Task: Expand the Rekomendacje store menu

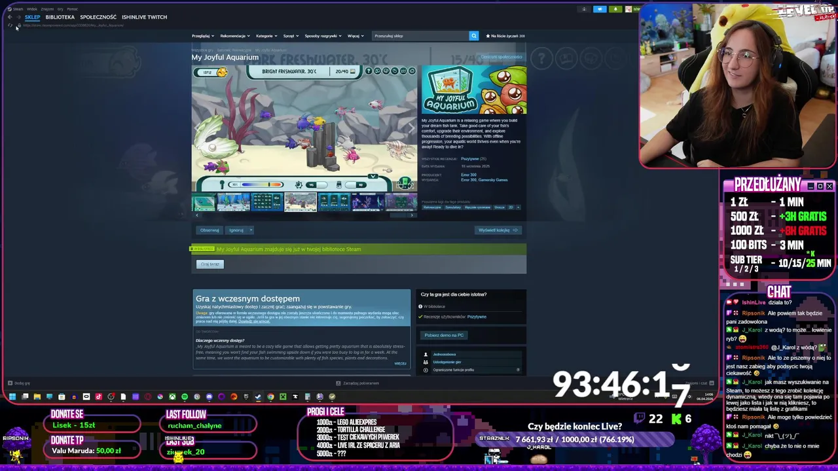Action: pos(234,36)
